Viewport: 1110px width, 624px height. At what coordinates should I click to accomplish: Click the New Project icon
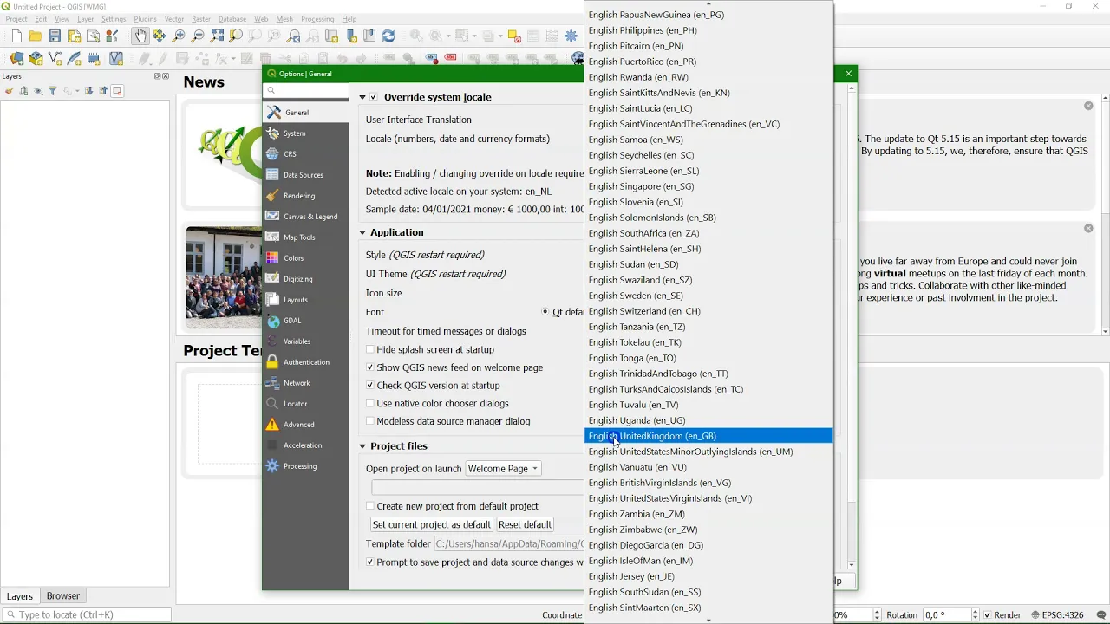point(16,36)
